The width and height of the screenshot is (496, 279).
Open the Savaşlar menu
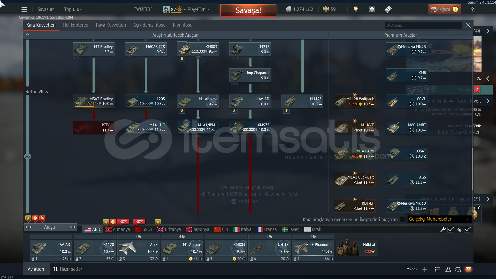pos(46,9)
